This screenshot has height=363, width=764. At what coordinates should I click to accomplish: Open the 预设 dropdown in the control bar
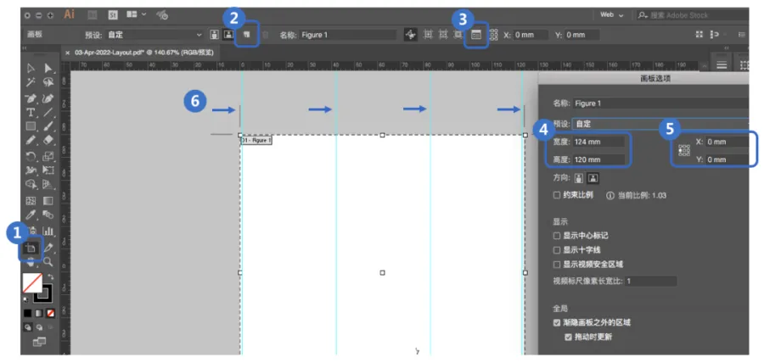pyautogui.click(x=155, y=35)
